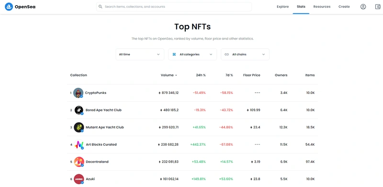Click the +149.81% 24h change
383x187 pixels.
(x=199, y=179)
